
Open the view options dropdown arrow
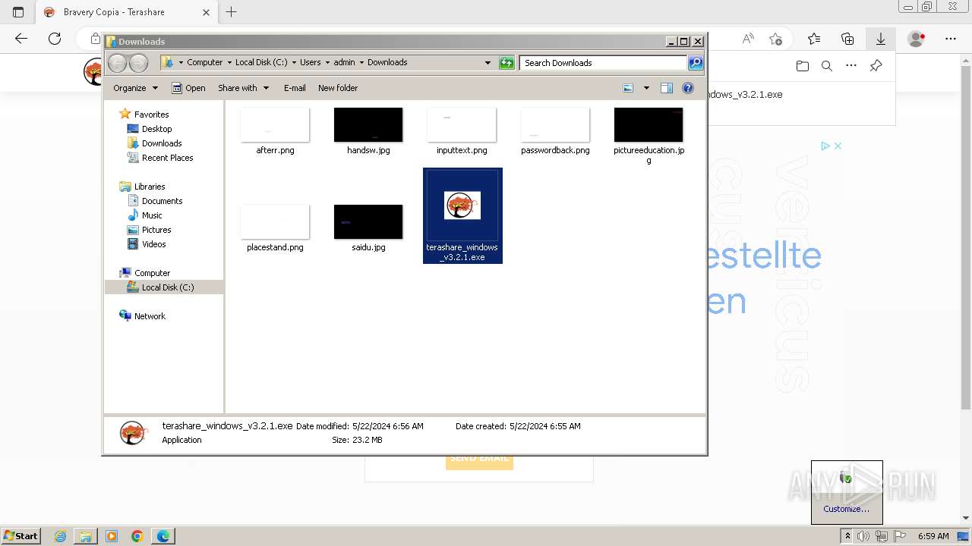[x=646, y=88]
